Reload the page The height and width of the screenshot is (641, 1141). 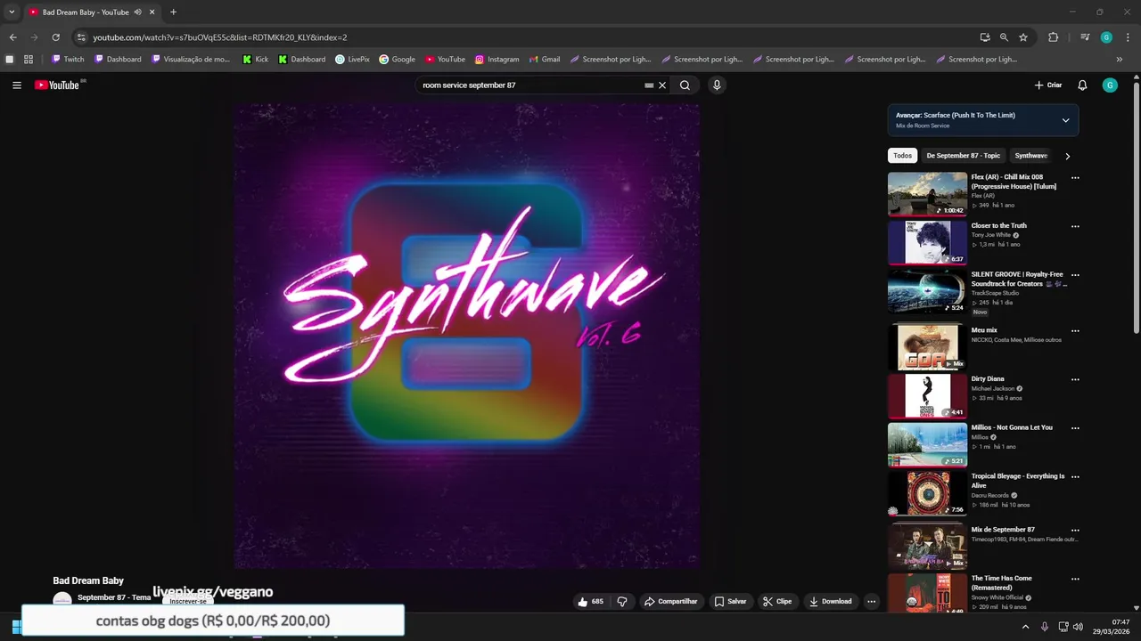[x=55, y=37]
